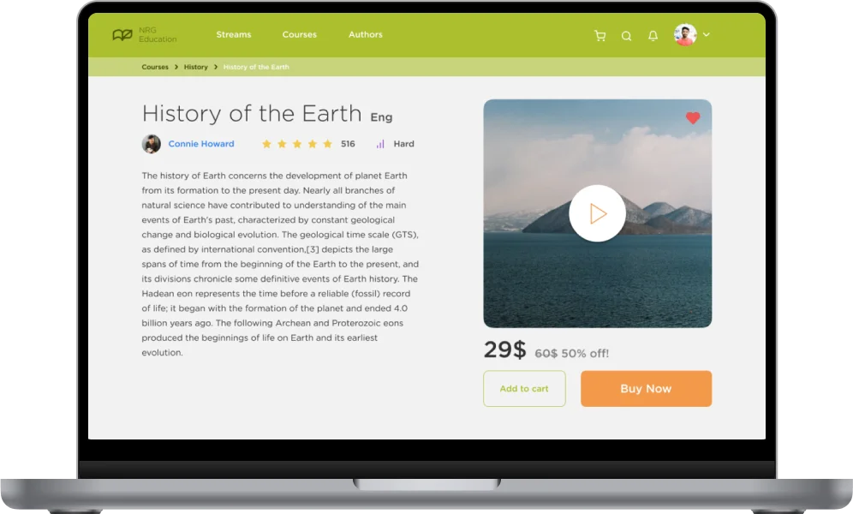Go to Courses breadcrumb link
This screenshot has height=514, width=853.
(155, 67)
